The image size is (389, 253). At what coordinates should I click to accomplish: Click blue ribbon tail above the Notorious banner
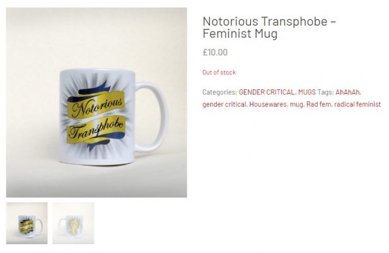[93, 90]
